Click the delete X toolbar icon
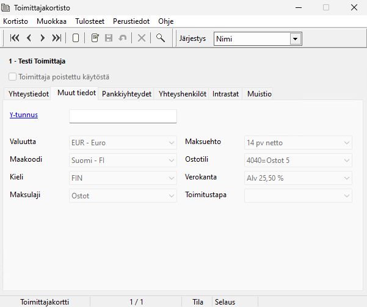This screenshot has width=367, height=307. pos(142,38)
